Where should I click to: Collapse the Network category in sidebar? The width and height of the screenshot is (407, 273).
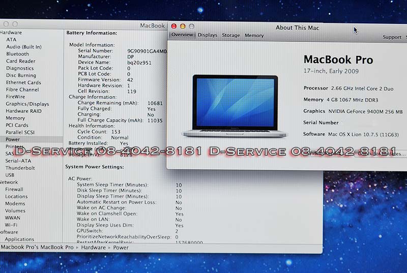pyautogui.click(x=9, y=182)
